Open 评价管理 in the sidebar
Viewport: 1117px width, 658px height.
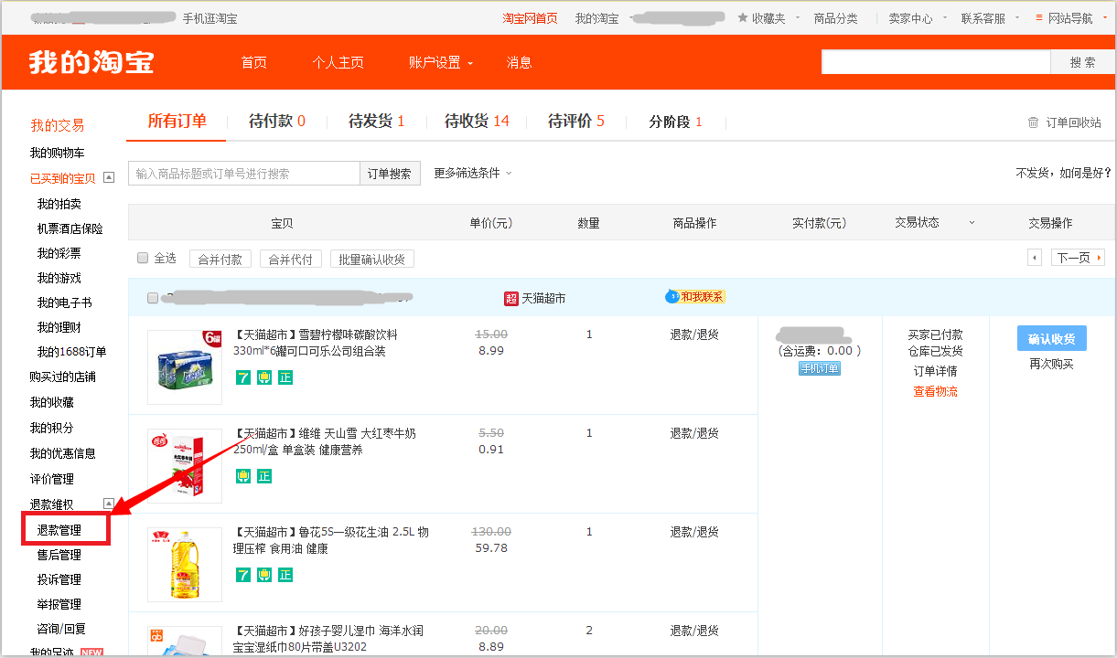52,479
